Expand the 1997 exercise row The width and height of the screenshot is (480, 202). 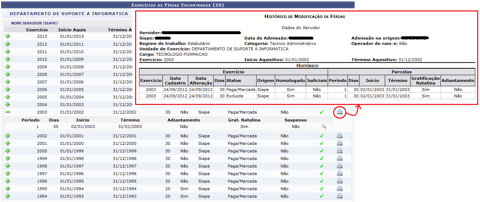pos(8,173)
